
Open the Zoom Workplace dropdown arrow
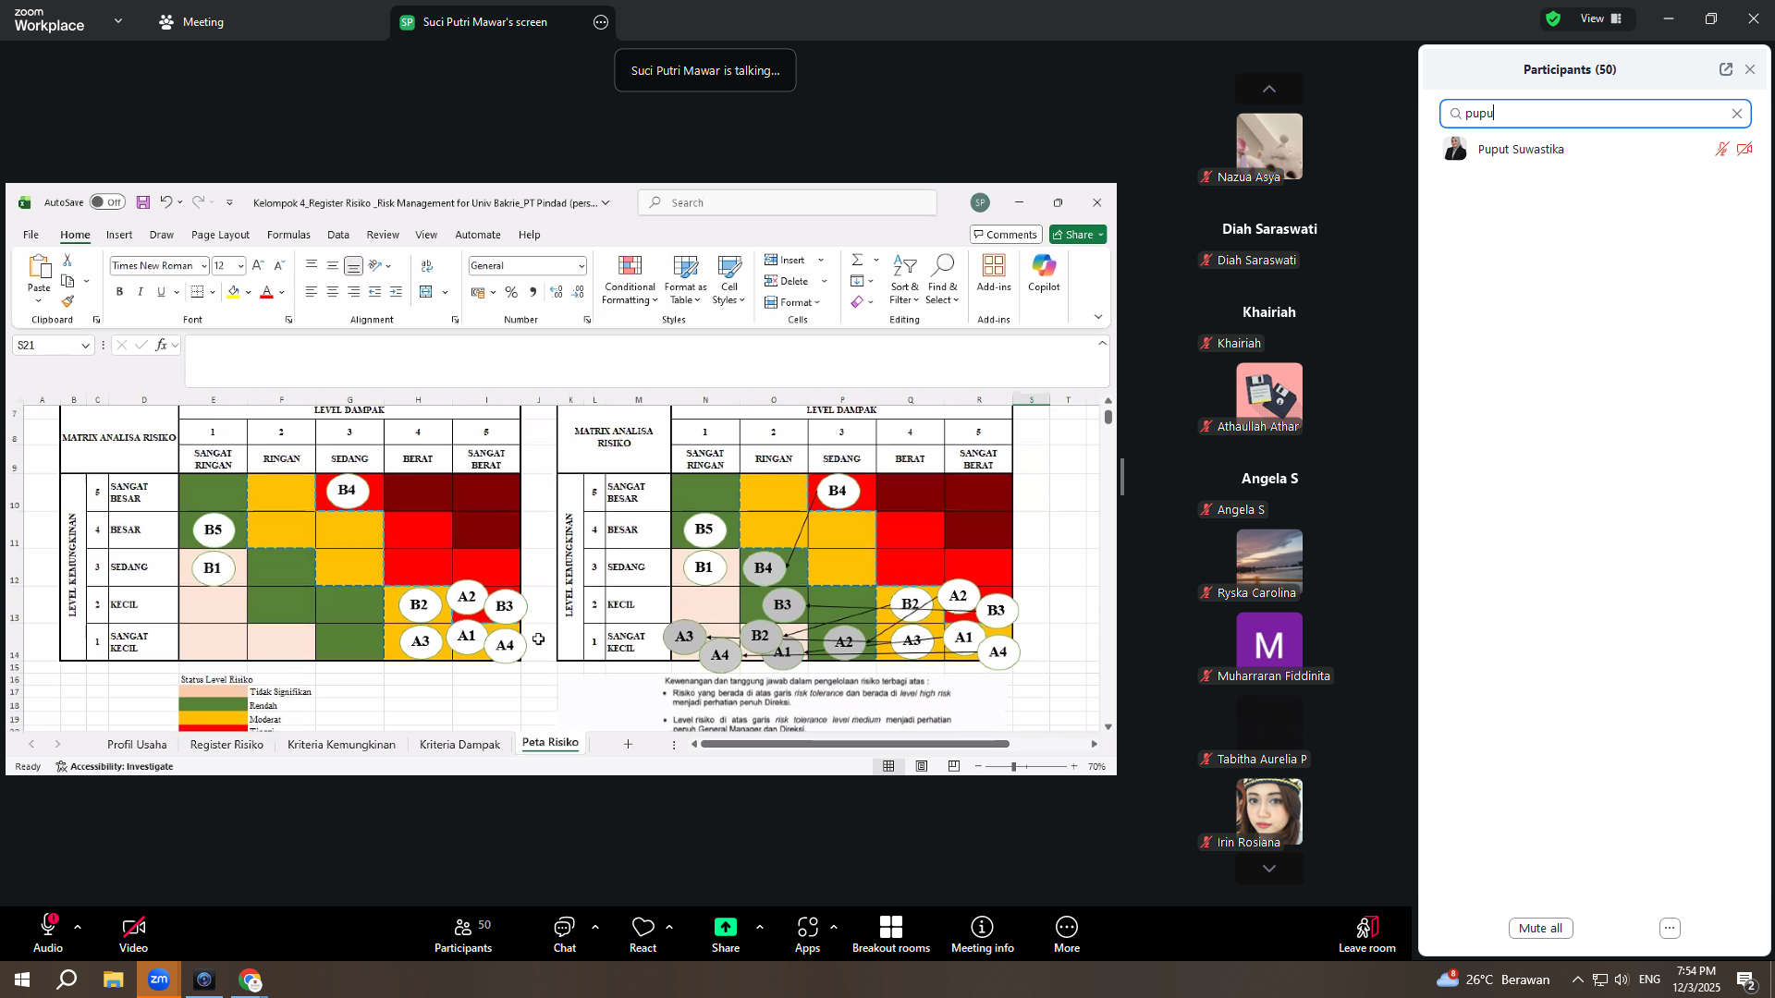(x=118, y=21)
